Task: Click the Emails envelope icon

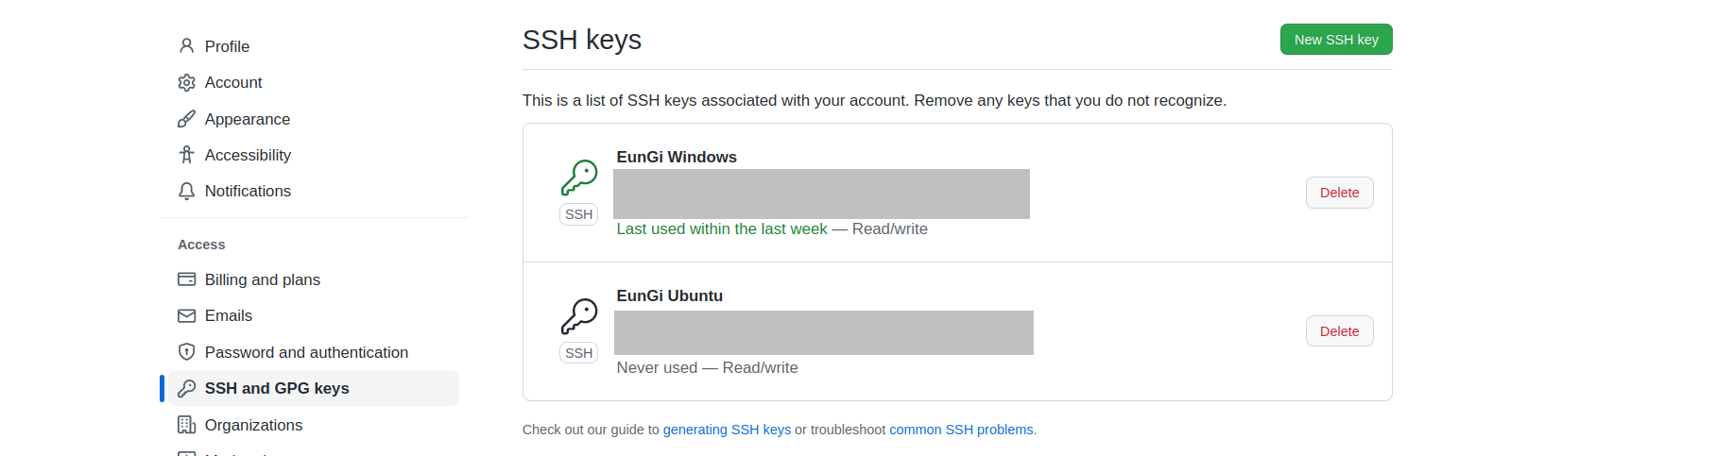Action: 187,315
